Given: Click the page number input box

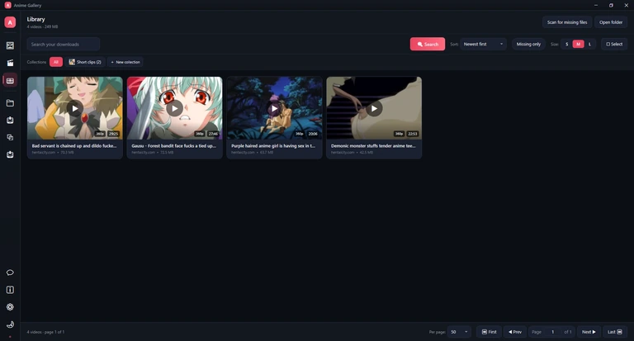Looking at the screenshot, I should 553,332.
